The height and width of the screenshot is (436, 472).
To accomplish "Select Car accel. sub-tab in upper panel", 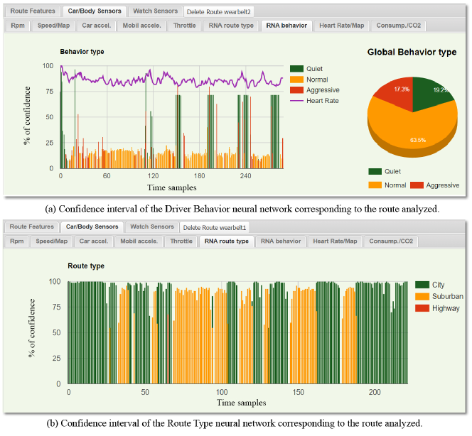I will pyautogui.click(x=97, y=26).
